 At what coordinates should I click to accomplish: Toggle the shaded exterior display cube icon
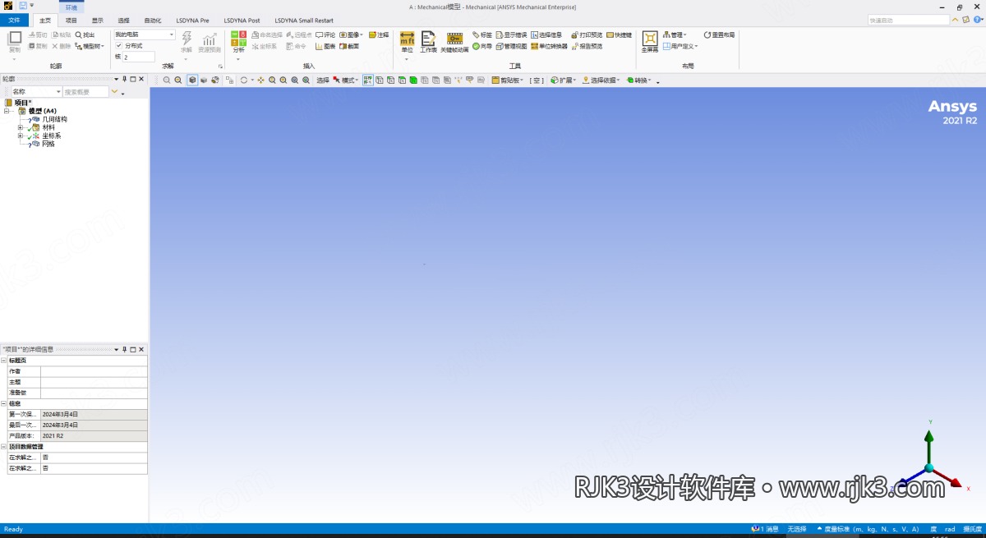(x=192, y=80)
